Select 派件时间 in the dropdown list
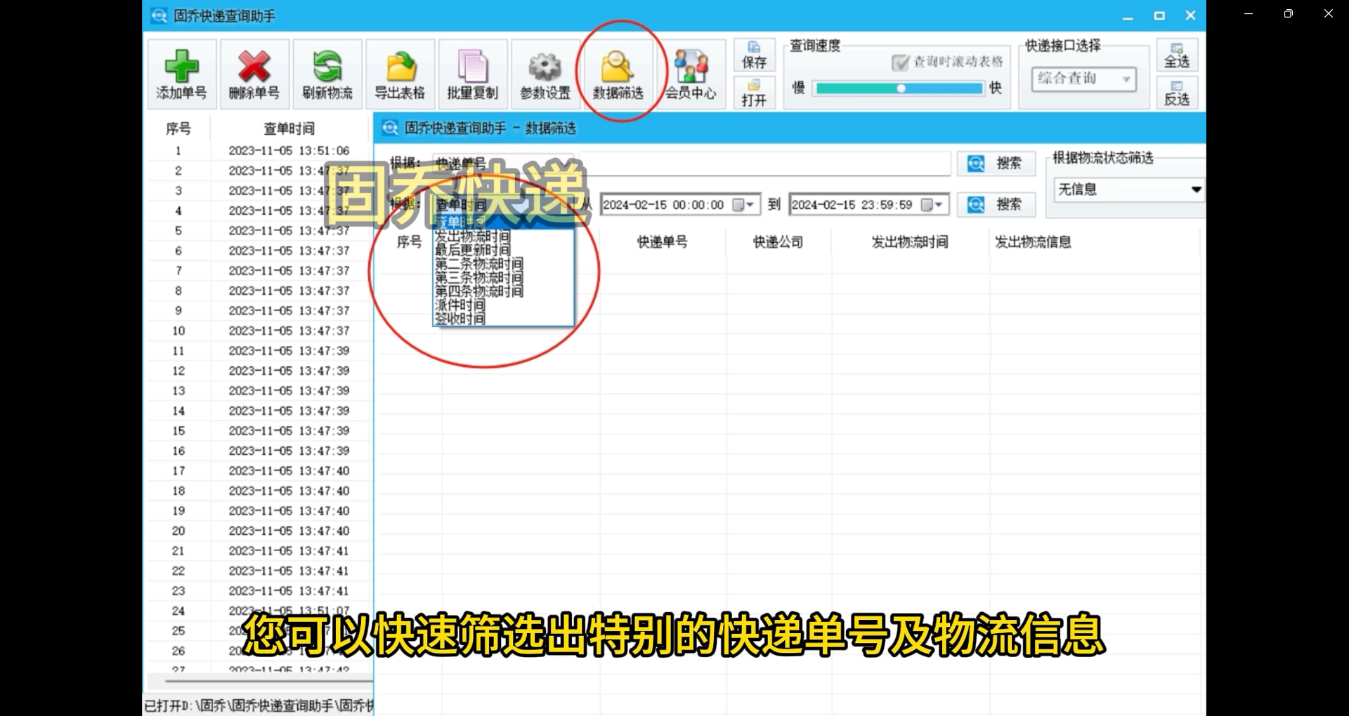The height and width of the screenshot is (716, 1349). tap(460, 305)
